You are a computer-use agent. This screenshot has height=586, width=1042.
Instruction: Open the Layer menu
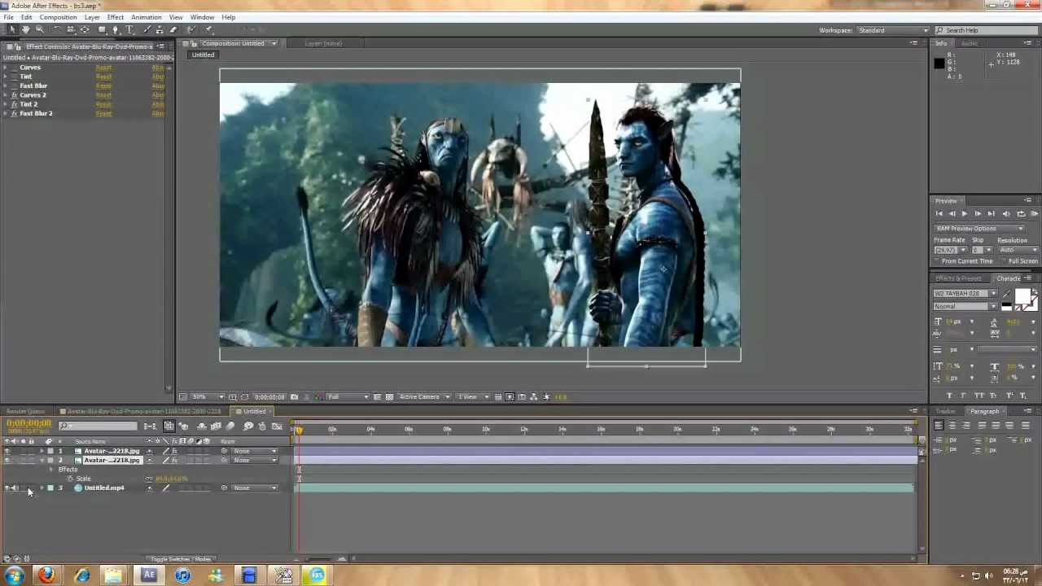[x=92, y=17]
